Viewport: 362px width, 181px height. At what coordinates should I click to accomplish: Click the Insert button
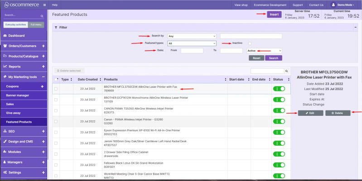[x=274, y=14]
